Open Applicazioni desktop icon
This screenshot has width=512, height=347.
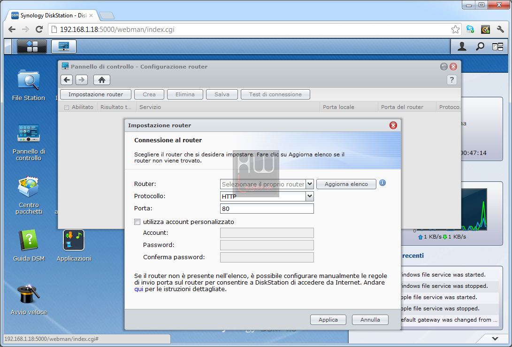74,246
